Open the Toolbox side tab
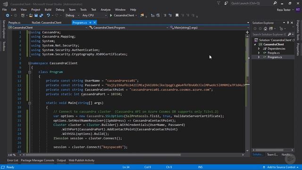302x170 pixels. click(4, 46)
